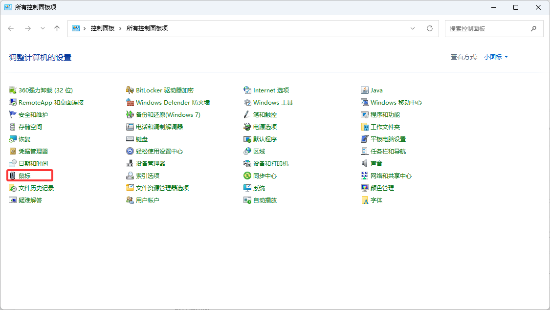Viewport: 550px width, 310px height.
Task: Open the 360强力卸载 item icon
Action: click(13, 90)
